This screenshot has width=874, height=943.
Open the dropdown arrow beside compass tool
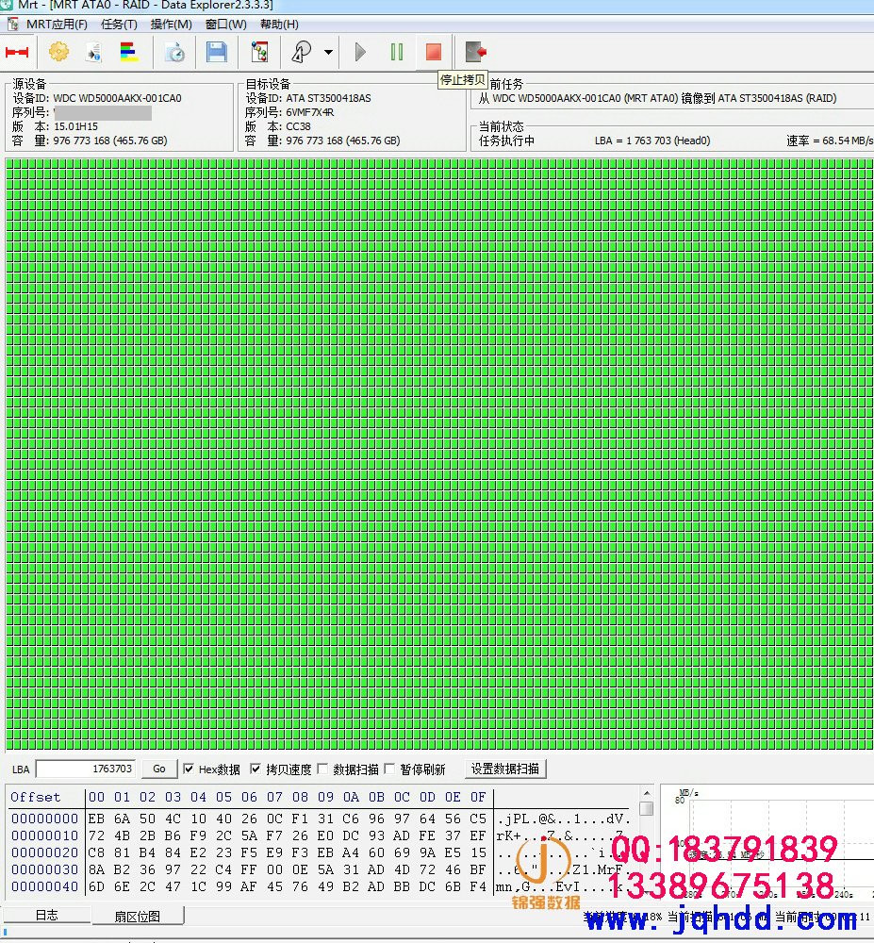pyautogui.click(x=328, y=52)
